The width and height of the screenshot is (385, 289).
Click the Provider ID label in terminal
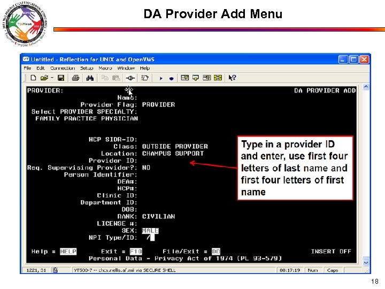pyautogui.click(x=113, y=161)
